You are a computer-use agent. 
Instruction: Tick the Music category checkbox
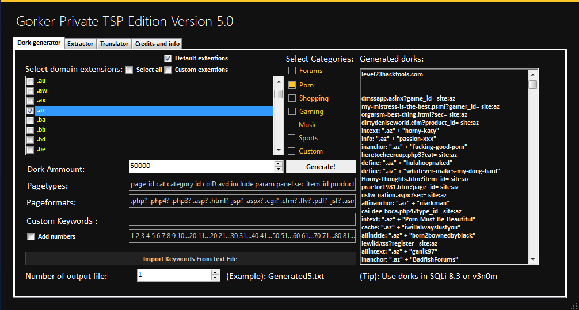point(292,125)
